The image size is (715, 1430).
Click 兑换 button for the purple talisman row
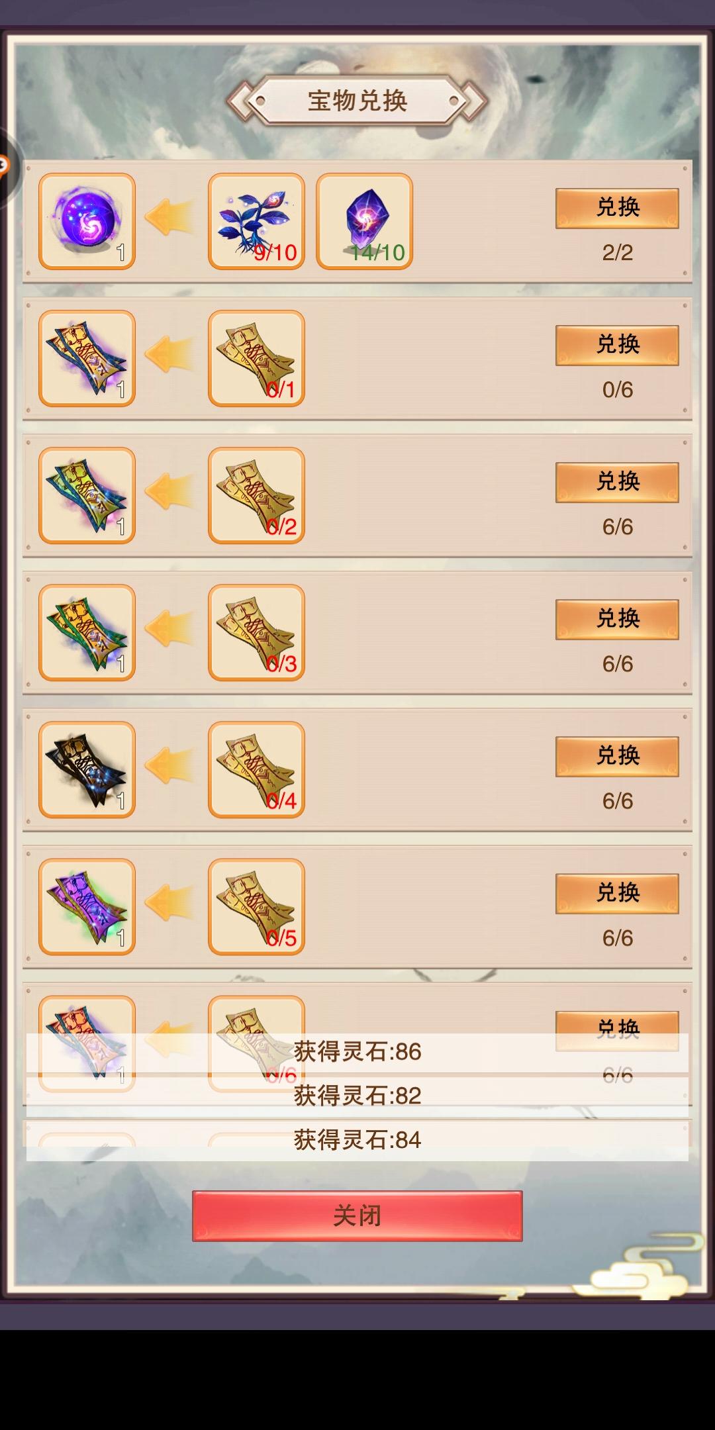pos(617,893)
